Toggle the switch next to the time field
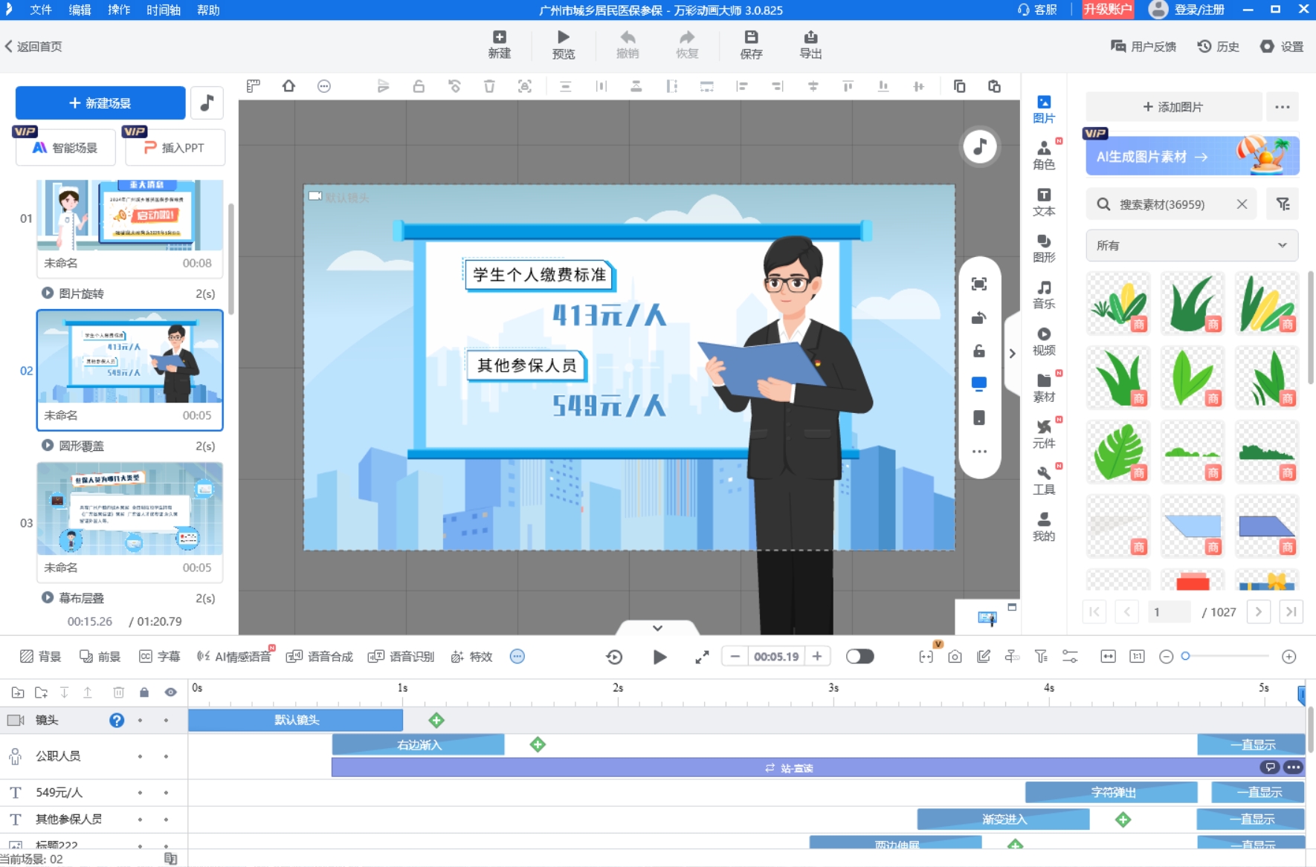The width and height of the screenshot is (1316, 867). pyautogui.click(x=859, y=657)
